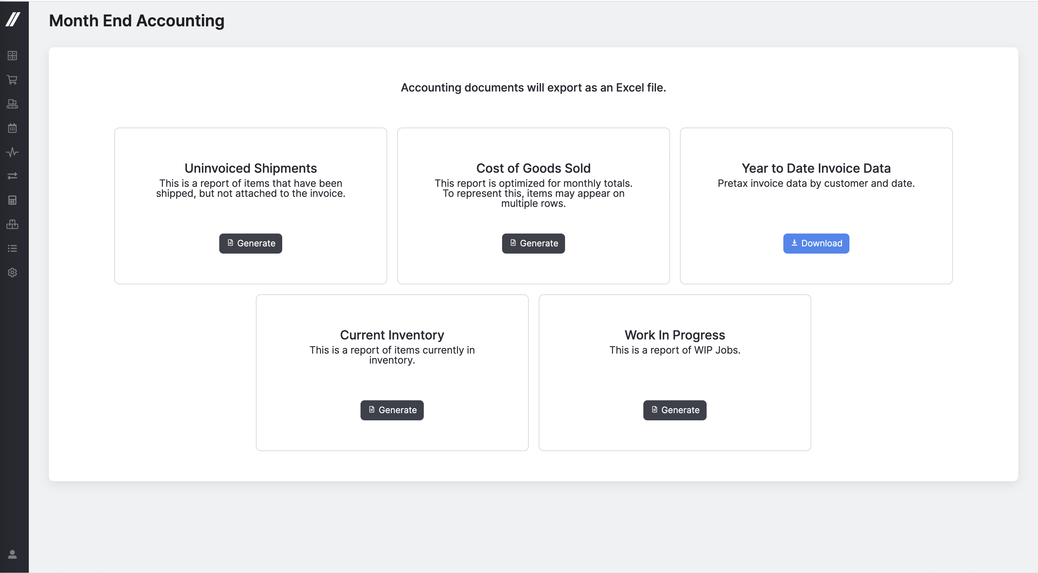1038x573 pixels.
Task: Open the conveyor belt production icon
Action: 13,104
